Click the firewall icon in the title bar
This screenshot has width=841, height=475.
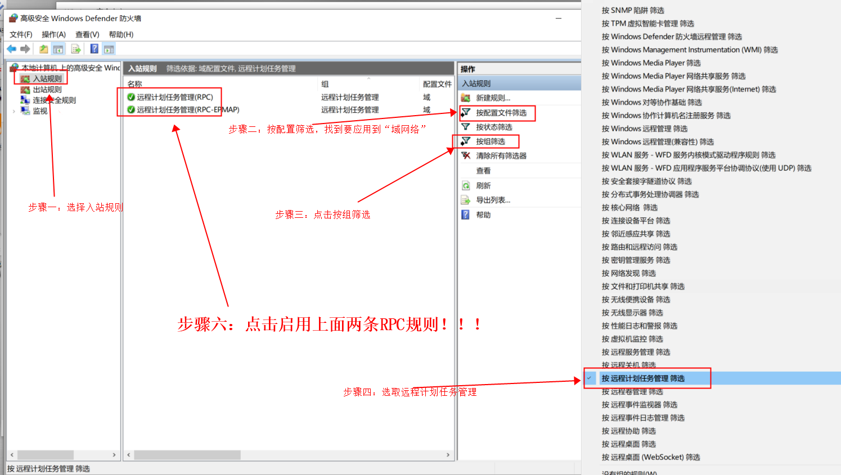[14, 18]
